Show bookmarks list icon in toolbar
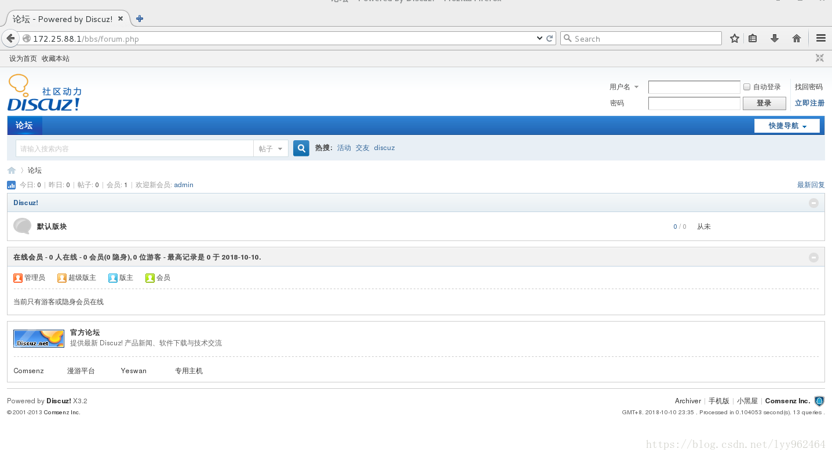832x456 pixels. (x=753, y=38)
